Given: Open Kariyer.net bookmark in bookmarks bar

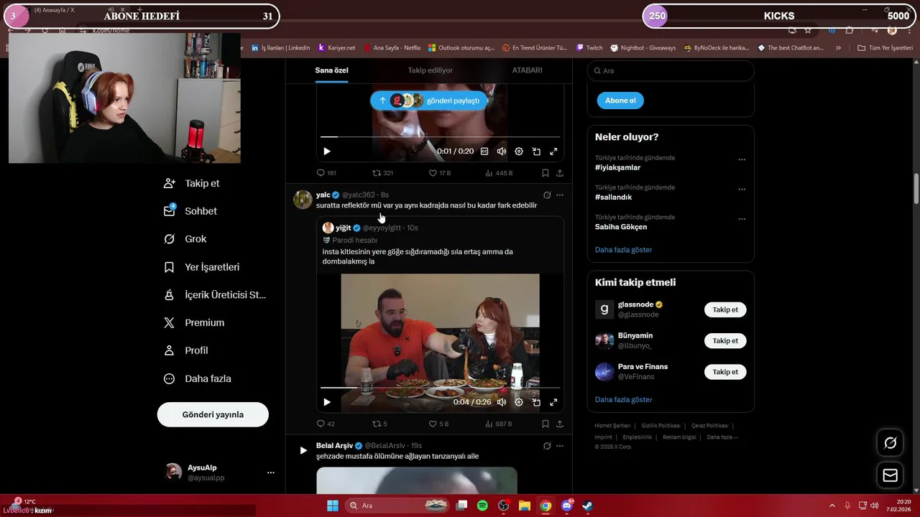Looking at the screenshot, I should click(336, 48).
